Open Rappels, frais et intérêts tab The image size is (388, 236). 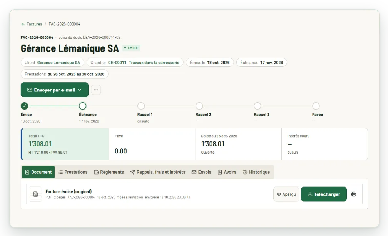coord(158,172)
